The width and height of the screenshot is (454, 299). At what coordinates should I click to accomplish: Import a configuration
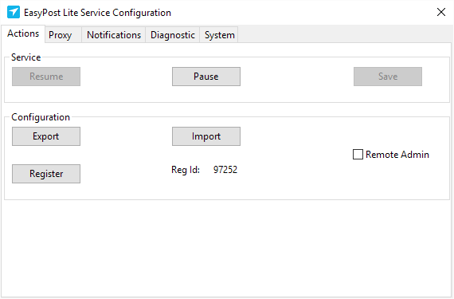click(x=206, y=136)
